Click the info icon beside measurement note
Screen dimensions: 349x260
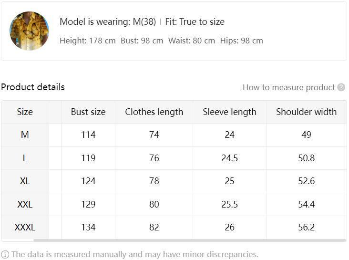pos(5,254)
